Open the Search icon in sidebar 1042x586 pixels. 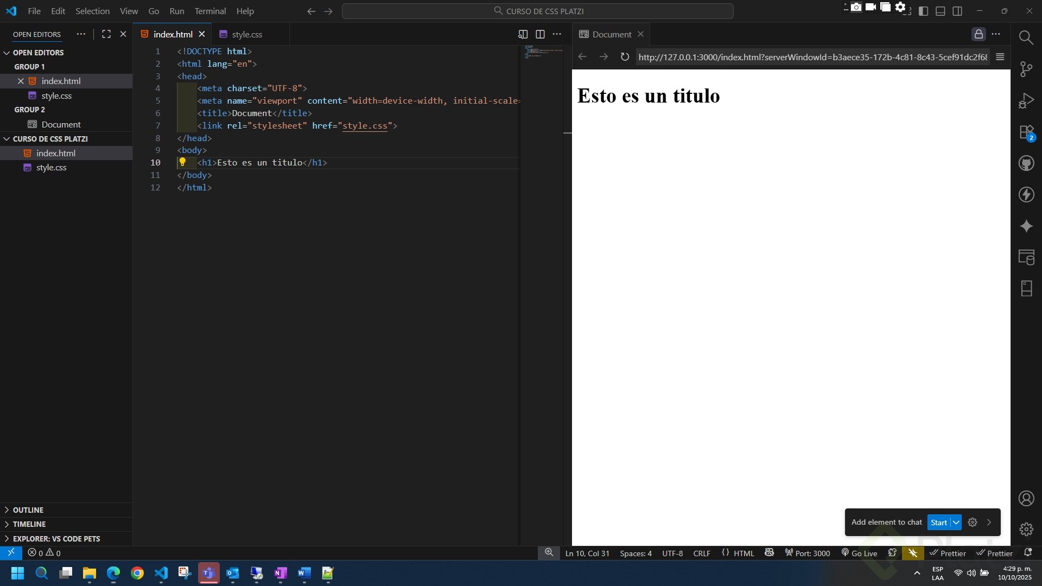1026,37
